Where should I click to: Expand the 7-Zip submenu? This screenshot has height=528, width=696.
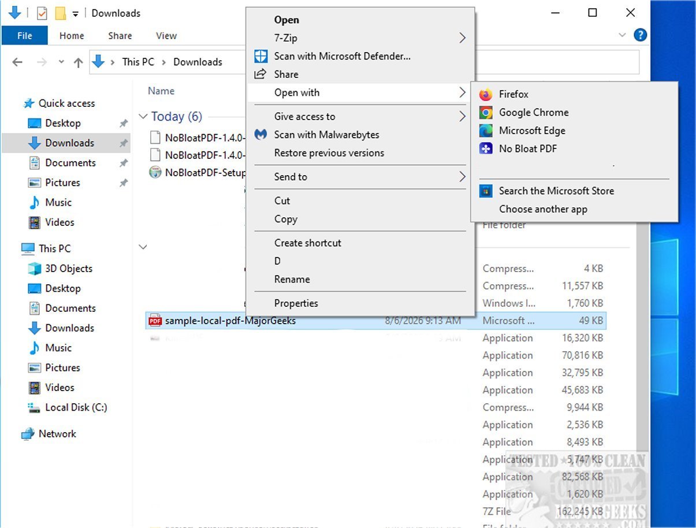(x=462, y=38)
